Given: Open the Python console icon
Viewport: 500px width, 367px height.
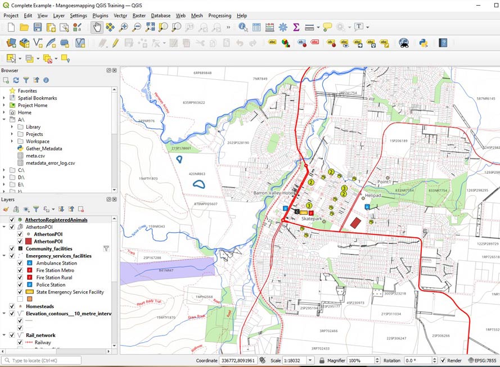Looking at the screenshot, I should pos(424,43).
